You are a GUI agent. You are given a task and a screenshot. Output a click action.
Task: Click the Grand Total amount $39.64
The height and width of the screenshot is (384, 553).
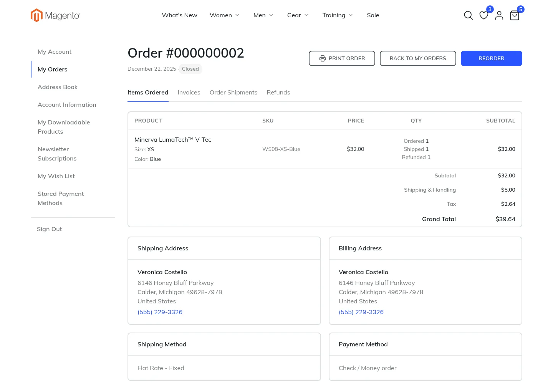(505, 219)
